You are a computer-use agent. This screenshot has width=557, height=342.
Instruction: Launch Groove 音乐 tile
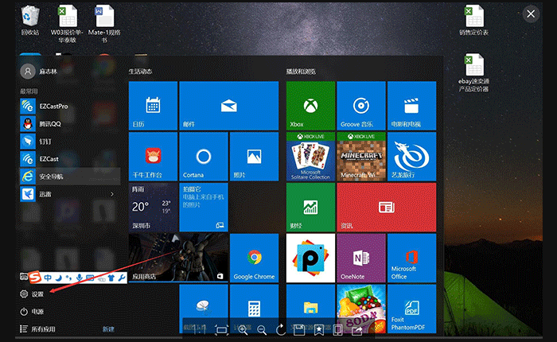tap(360, 106)
